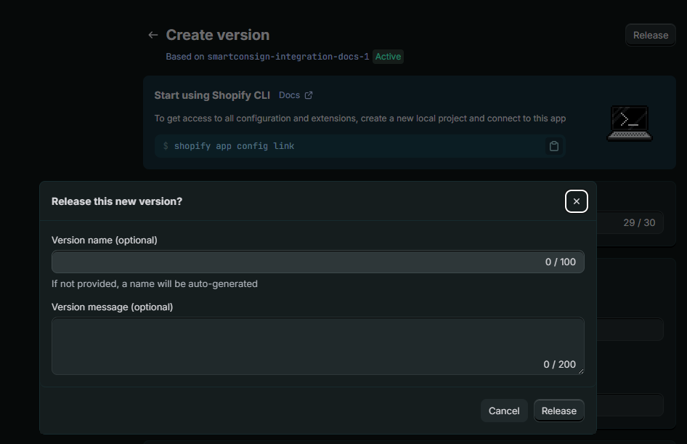687x444 pixels.
Task: Click the smartconsign-integration-docs-1 version name
Action: tap(288, 57)
